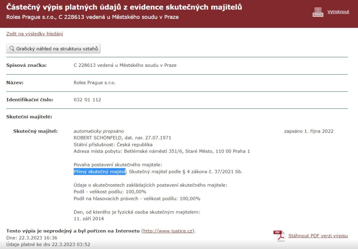Click the Skuteční majitelé section heading
The height and width of the screenshot is (249, 358).
pos(29,117)
